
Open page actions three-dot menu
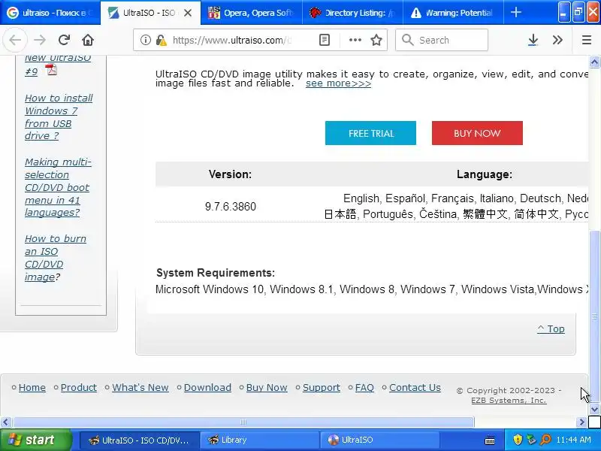click(x=355, y=40)
